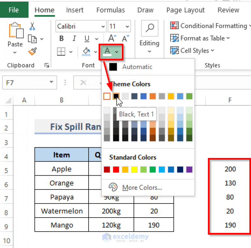Open Format as Table menu
Screen dimensions: 251x248
click(200, 38)
